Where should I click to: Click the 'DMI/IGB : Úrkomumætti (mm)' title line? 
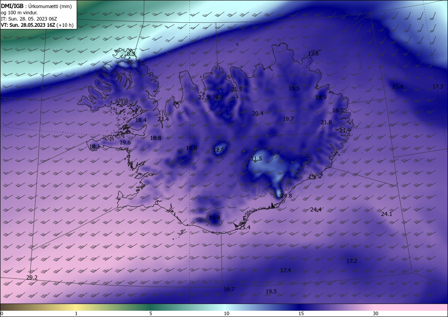[x=36, y=6]
